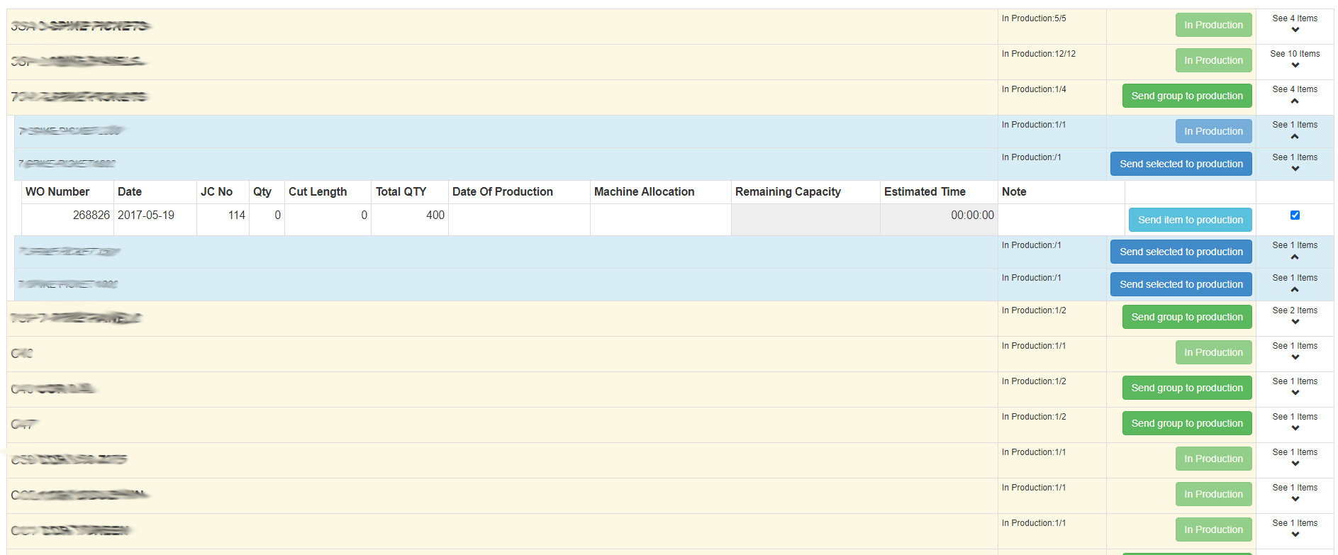Click the Note cell for WO 268826

(1060, 219)
